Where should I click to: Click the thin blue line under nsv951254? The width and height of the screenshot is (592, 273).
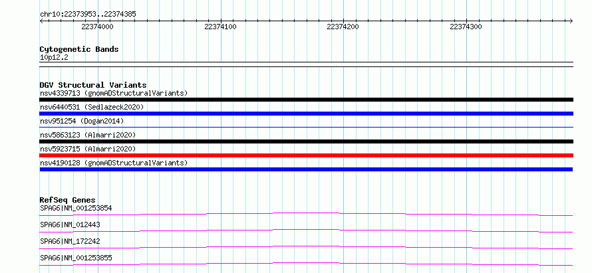306,128
